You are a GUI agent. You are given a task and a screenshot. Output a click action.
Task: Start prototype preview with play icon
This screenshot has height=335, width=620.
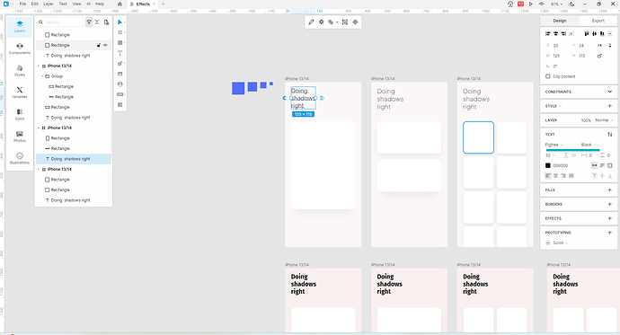click(x=531, y=4)
